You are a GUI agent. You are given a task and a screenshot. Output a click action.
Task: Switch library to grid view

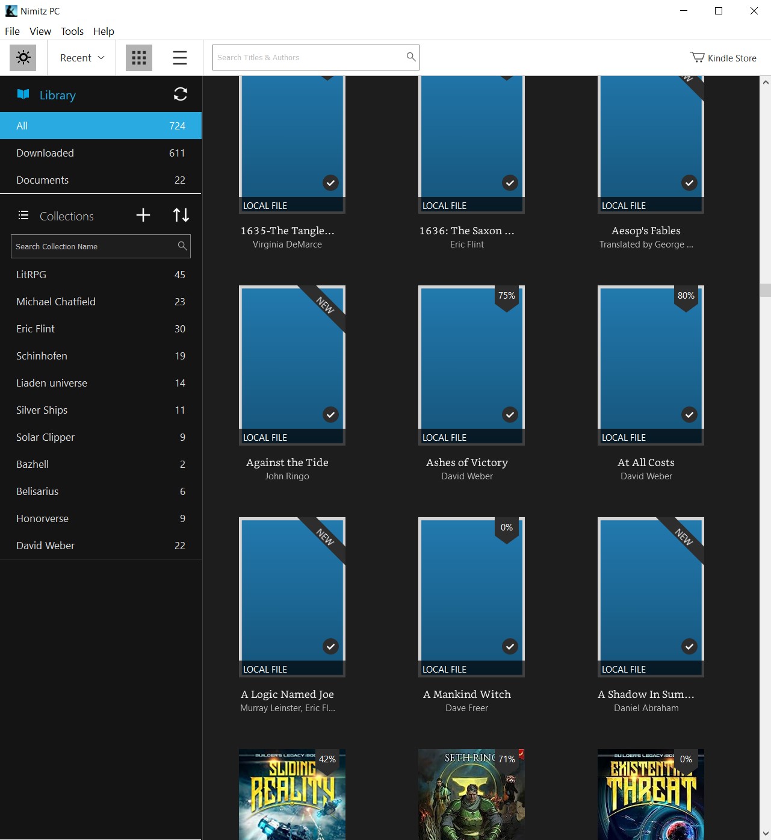click(x=138, y=57)
